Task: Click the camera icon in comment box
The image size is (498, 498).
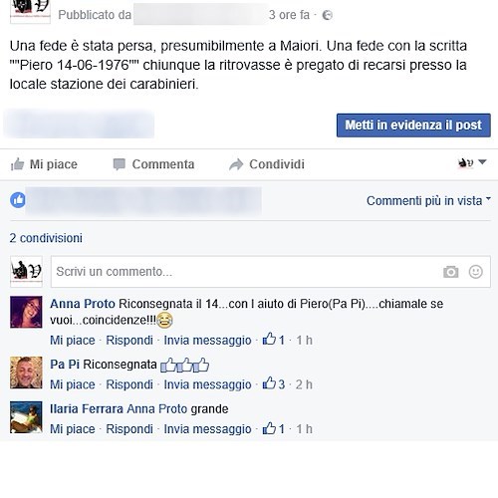Action: 450,272
